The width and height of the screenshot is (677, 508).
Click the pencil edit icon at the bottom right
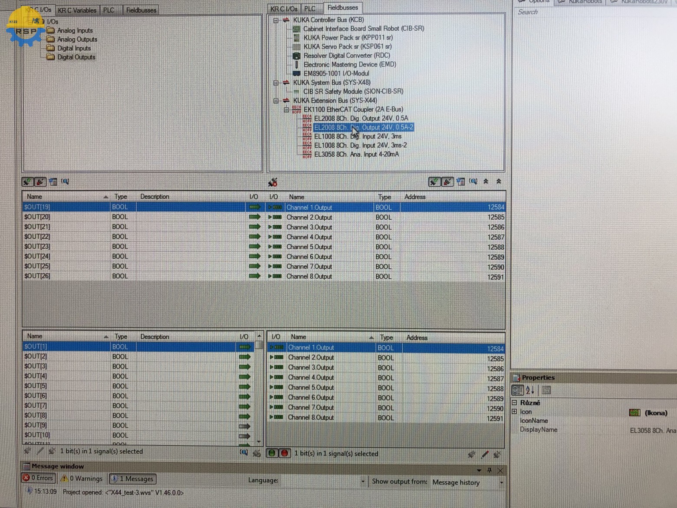(x=485, y=455)
